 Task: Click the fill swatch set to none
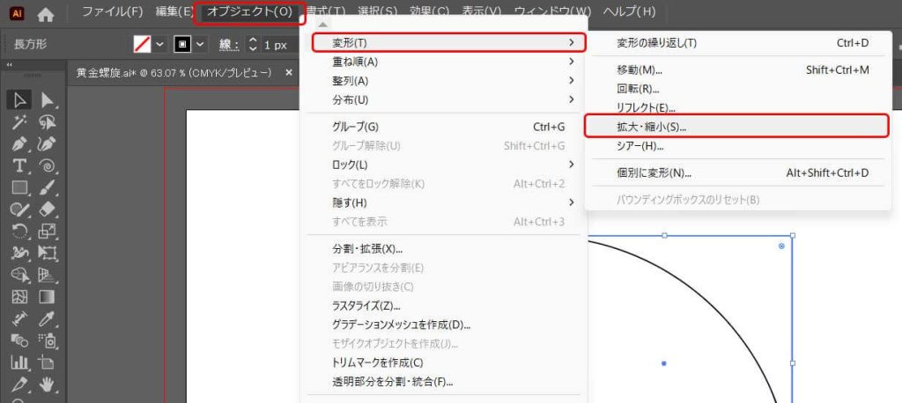click(x=143, y=44)
